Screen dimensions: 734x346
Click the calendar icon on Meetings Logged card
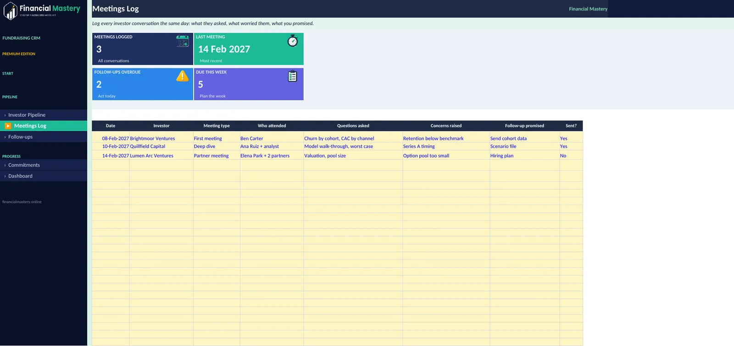click(183, 41)
